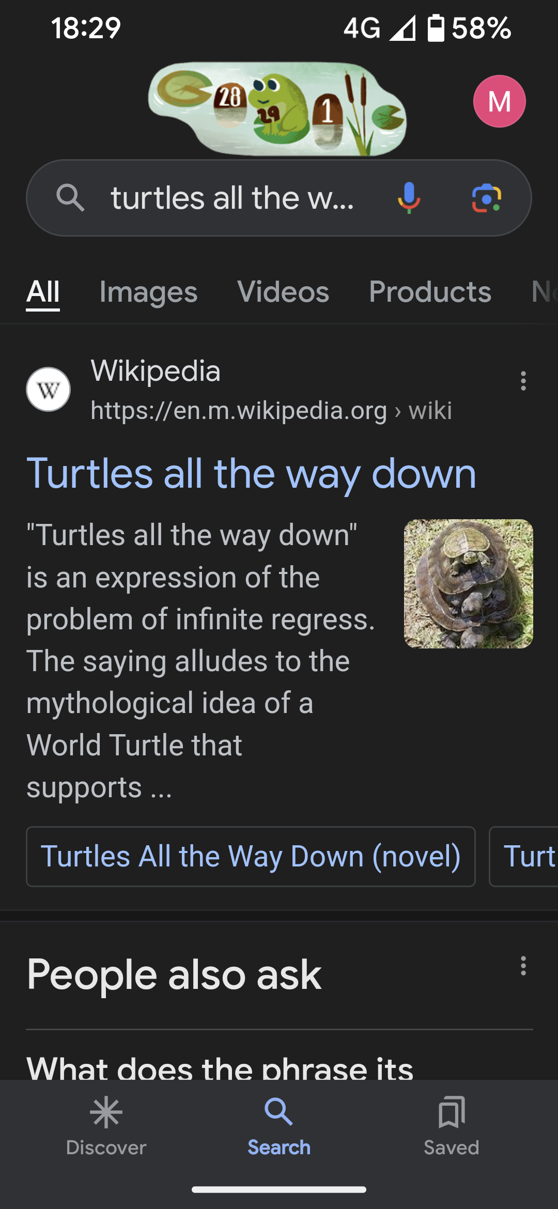The image size is (558, 1209).
Task: Tap the stacked turtles thumbnail image
Action: (x=468, y=584)
